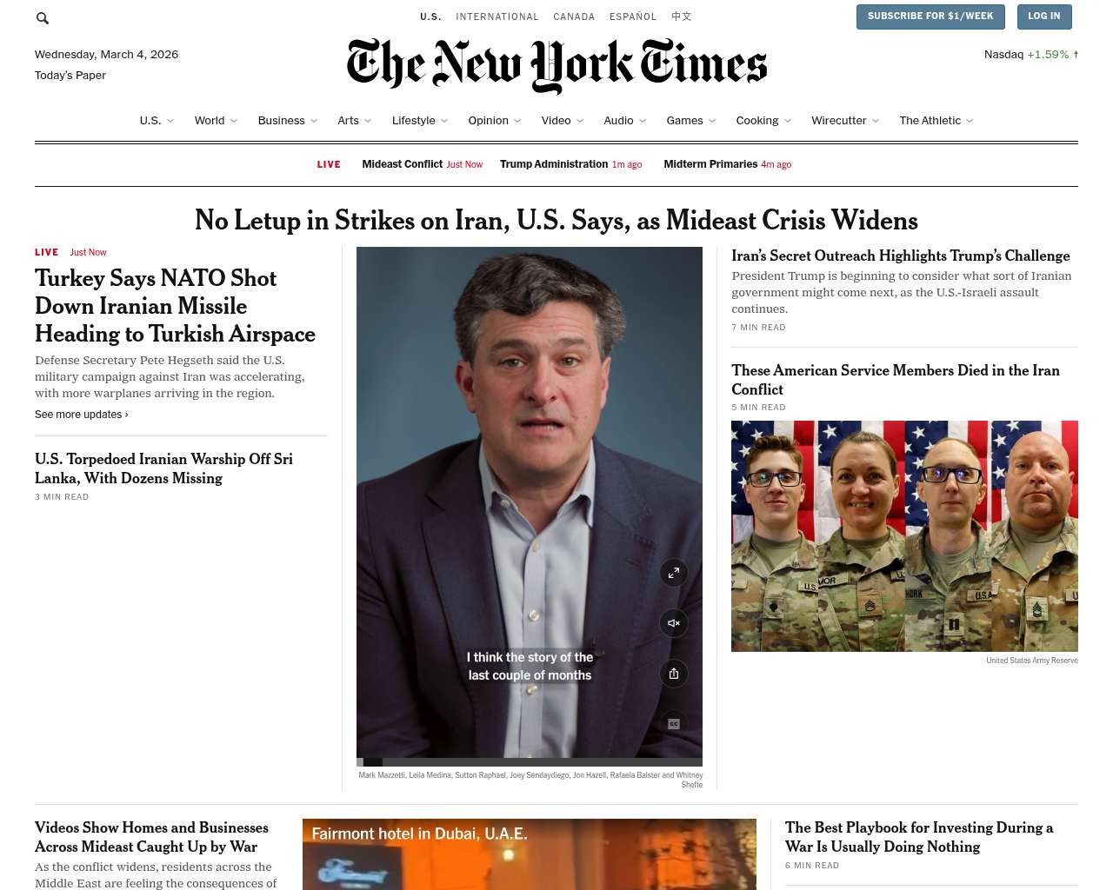Click Subscribe for $1/week button
Viewport: 1113px width, 890px height.
tap(930, 17)
